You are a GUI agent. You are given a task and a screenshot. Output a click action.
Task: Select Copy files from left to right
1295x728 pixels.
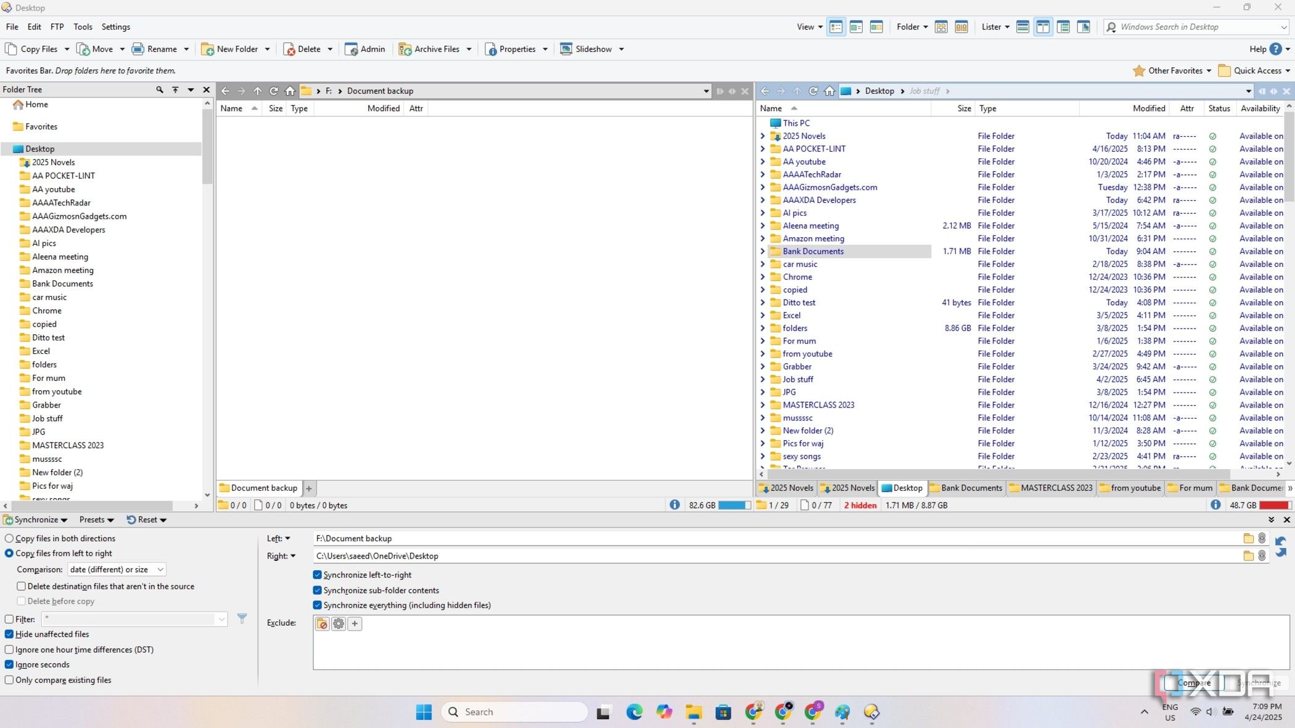[x=59, y=554]
